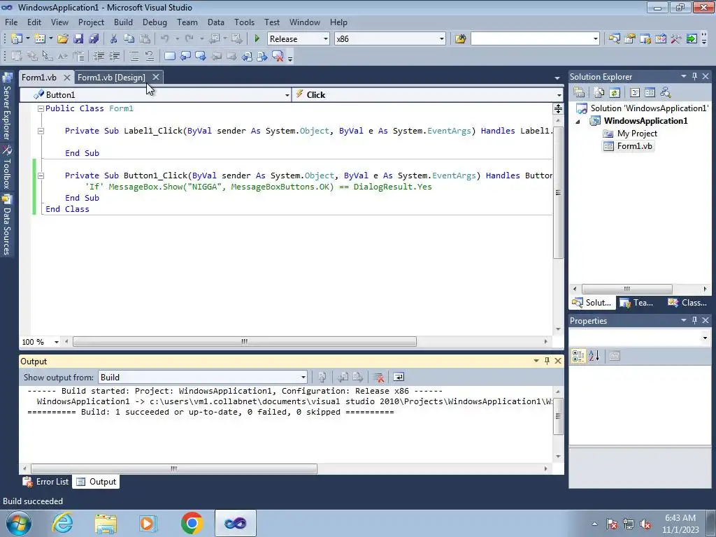Open the Tools menu
The image size is (716, 537).
pyautogui.click(x=244, y=22)
